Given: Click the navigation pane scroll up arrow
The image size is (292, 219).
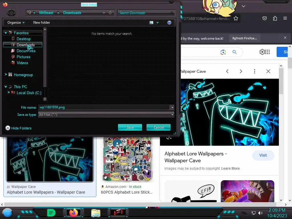Looking at the screenshot, I should coord(45,29).
